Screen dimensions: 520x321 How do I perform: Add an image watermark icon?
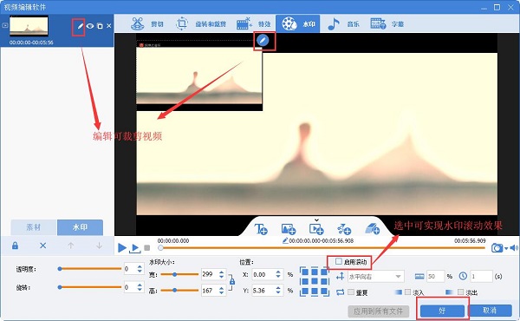(x=289, y=229)
